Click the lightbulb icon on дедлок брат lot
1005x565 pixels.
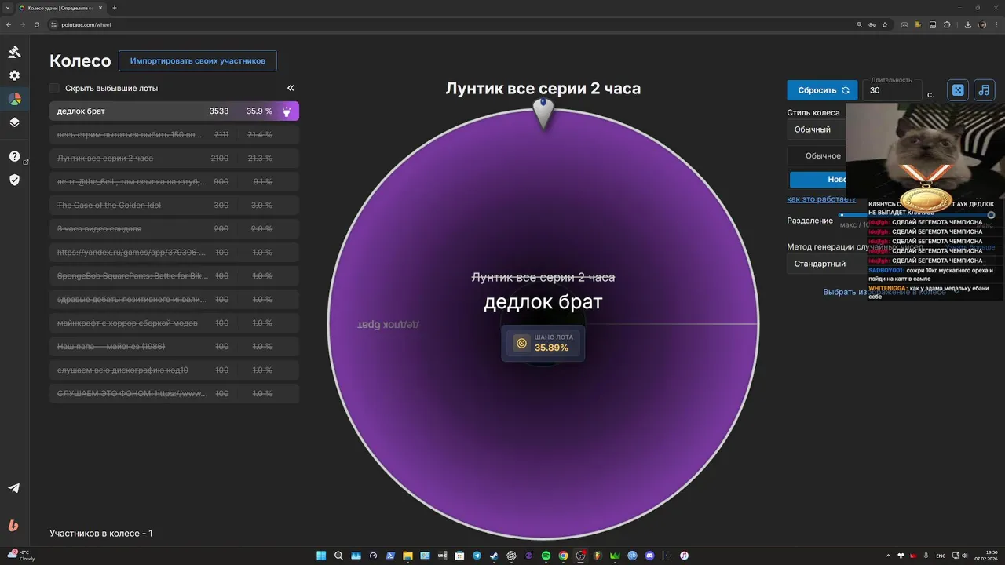287,111
